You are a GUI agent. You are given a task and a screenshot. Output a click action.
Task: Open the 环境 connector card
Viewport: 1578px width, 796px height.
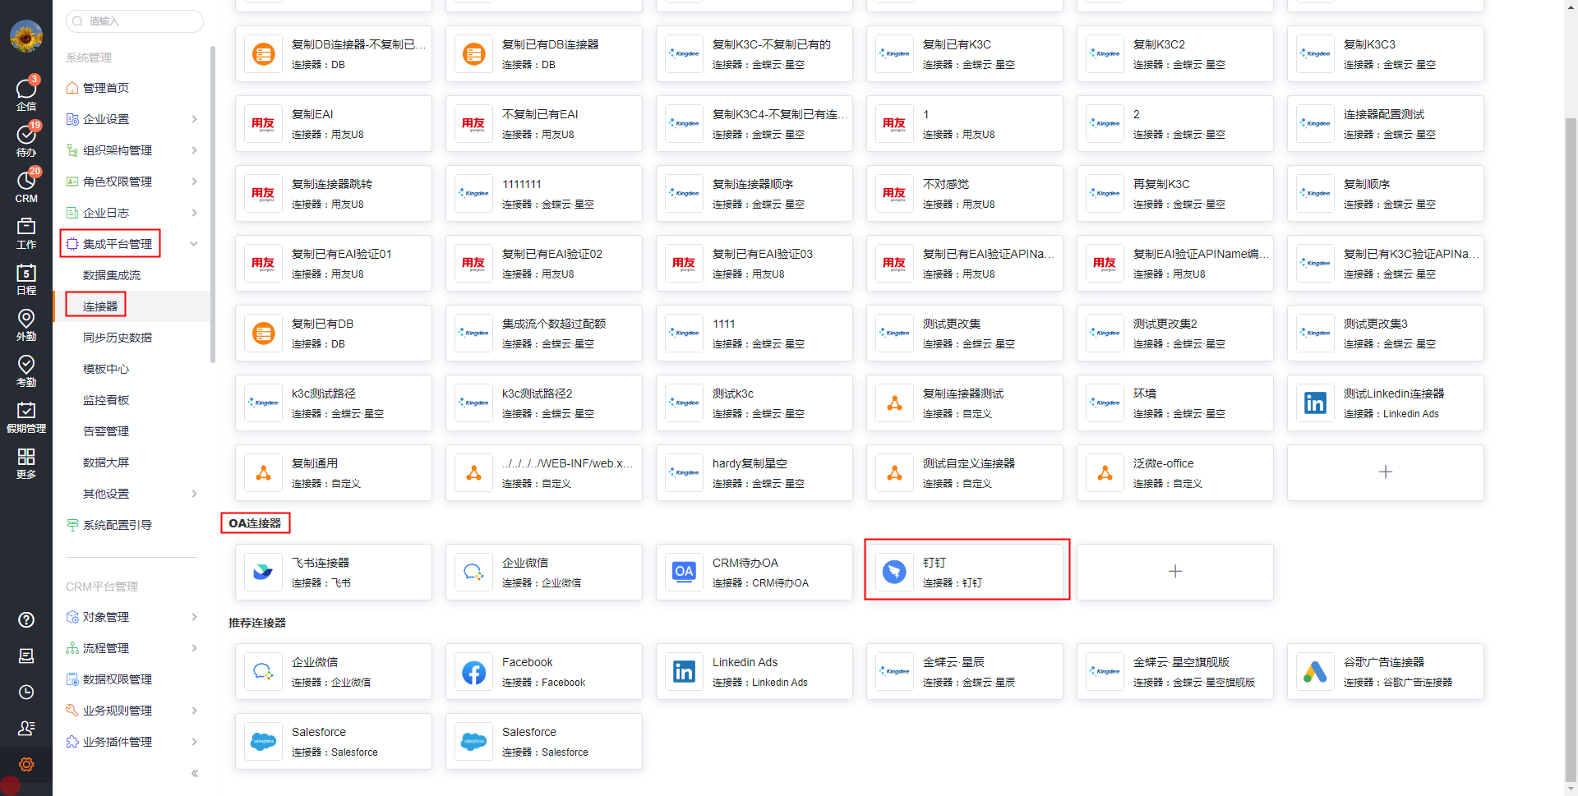tap(1175, 403)
